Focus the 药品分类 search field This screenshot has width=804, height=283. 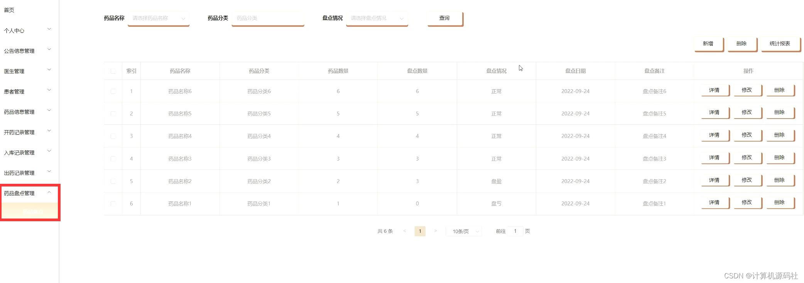click(x=267, y=18)
